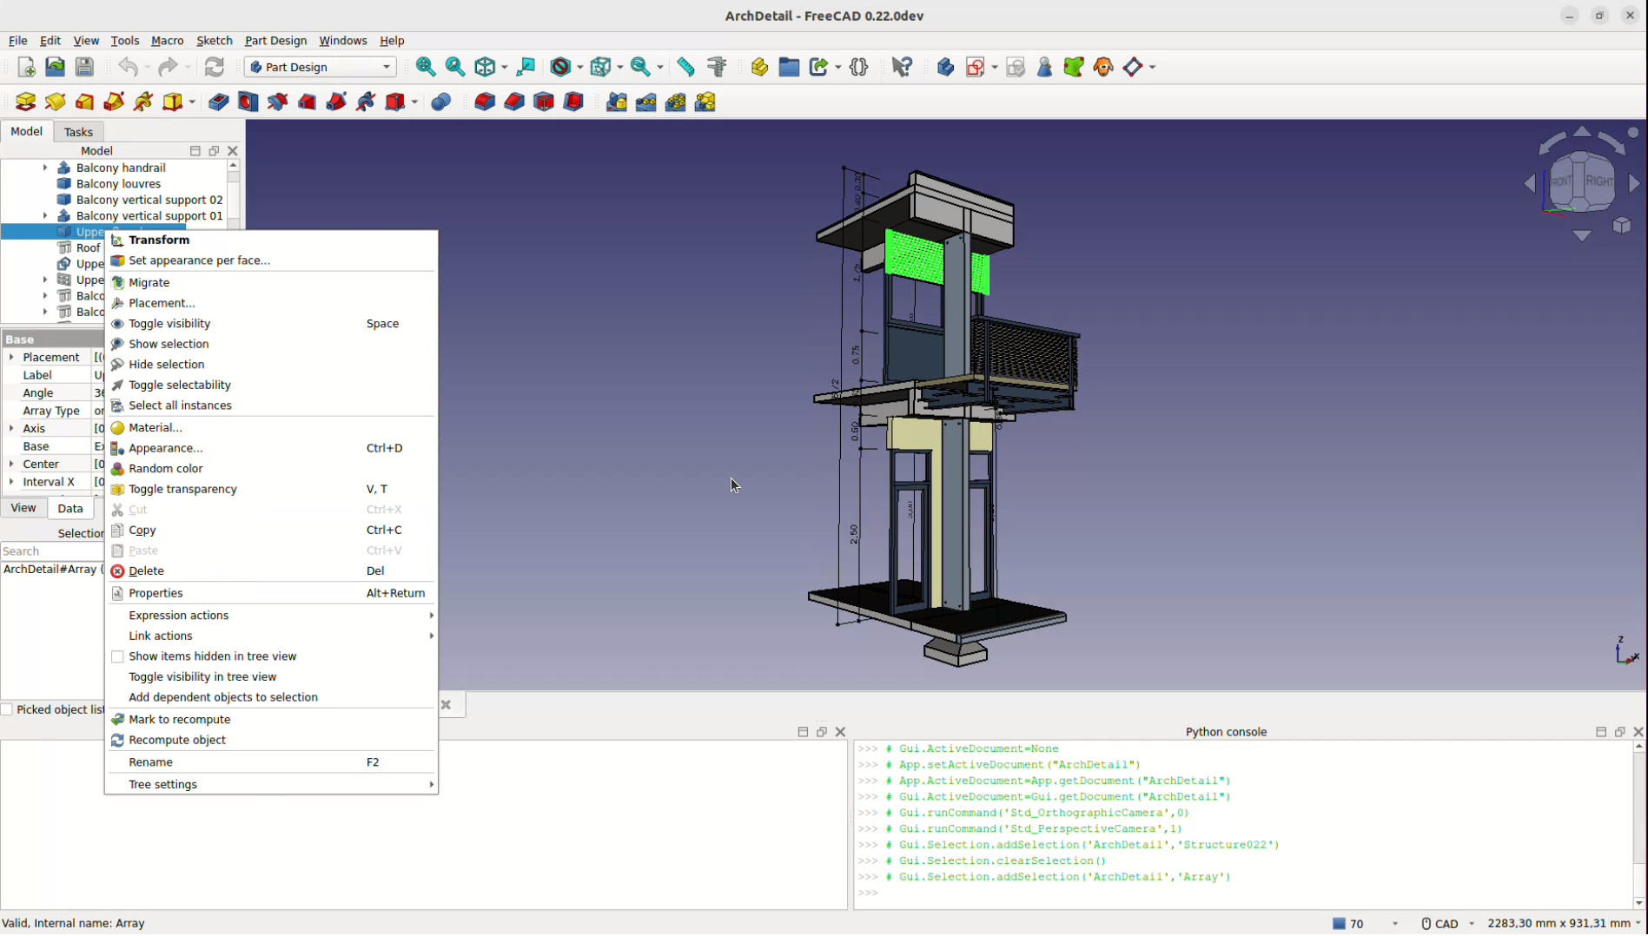This screenshot has height=936, width=1648.
Task: Click the Pad tool icon
Action: click(26, 102)
